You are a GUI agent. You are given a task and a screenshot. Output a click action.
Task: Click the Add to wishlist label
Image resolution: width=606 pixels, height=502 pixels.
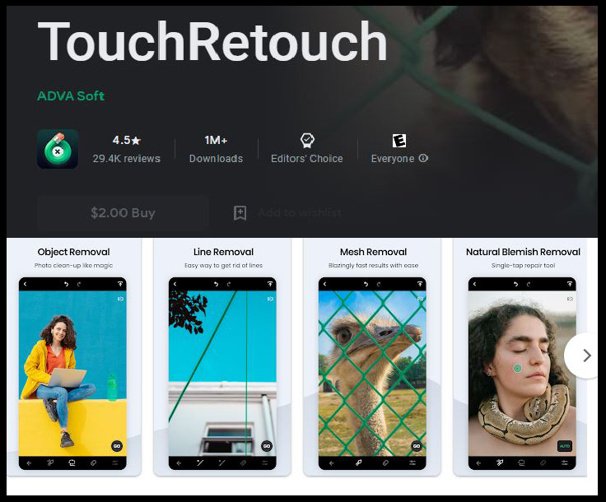coord(300,212)
